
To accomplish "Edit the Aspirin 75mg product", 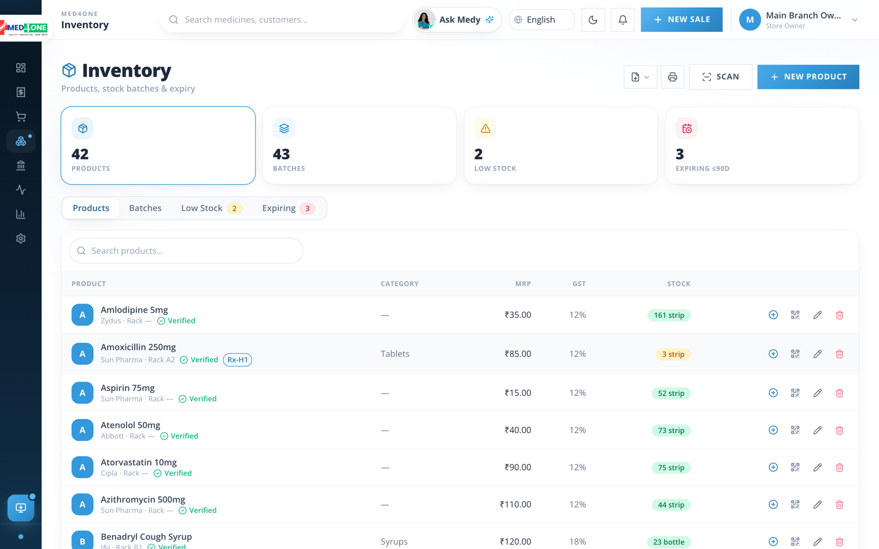I will tap(817, 393).
